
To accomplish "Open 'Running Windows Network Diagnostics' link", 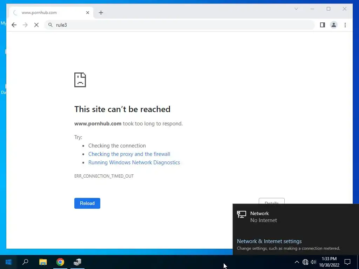I will coord(134,163).
